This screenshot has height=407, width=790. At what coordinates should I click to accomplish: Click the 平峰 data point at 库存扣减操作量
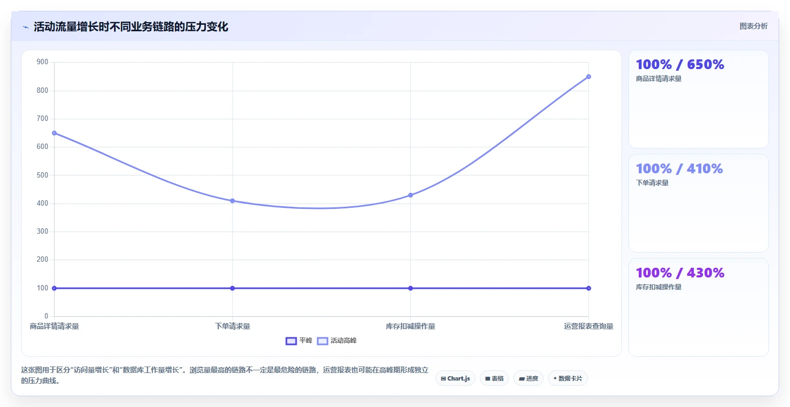click(411, 288)
